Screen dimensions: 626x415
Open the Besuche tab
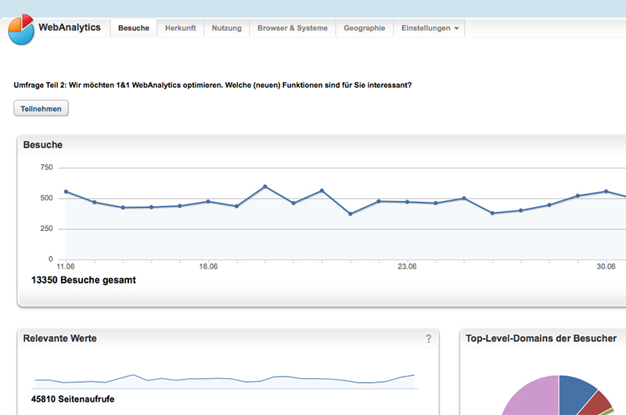click(x=133, y=28)
